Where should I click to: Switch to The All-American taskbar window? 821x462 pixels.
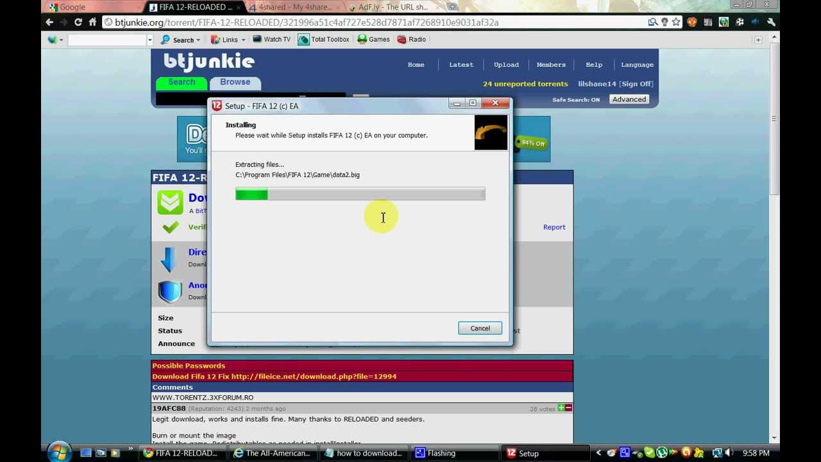(x=273, y=453)
